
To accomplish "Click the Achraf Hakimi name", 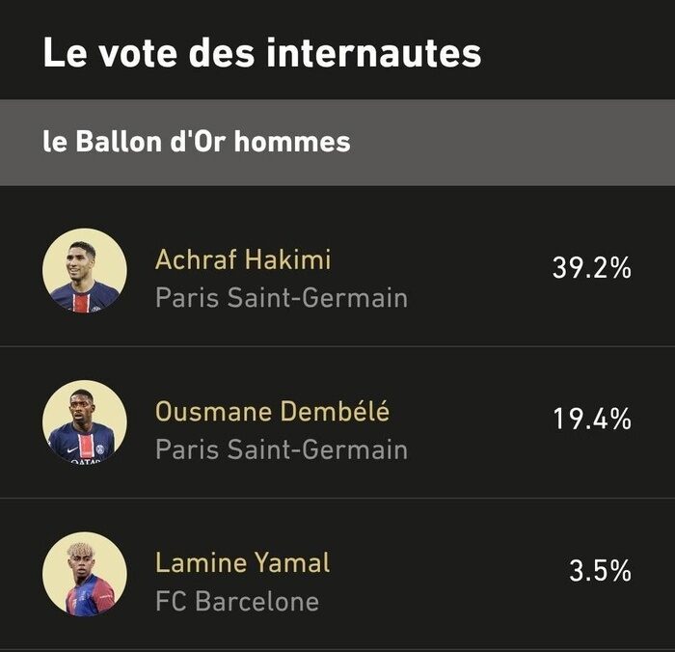I will click(243, 259).
